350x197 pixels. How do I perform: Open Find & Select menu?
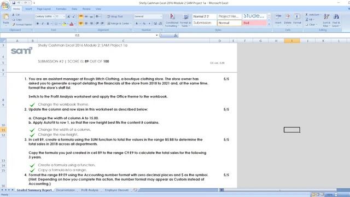[336, 20]
